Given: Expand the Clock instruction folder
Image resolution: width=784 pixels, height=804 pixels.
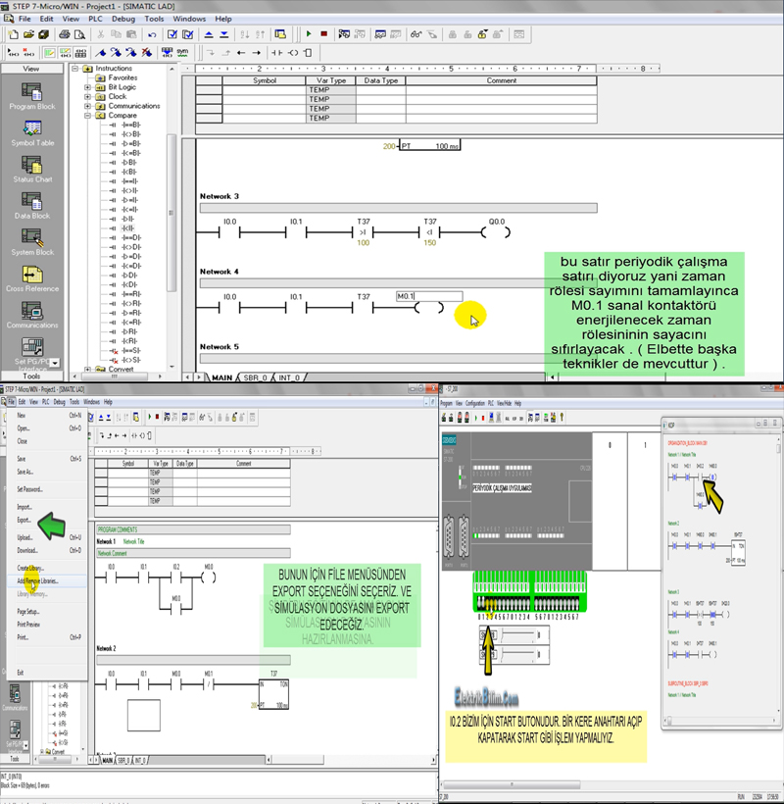Looking at the screenshot, I should pos(87,97).
